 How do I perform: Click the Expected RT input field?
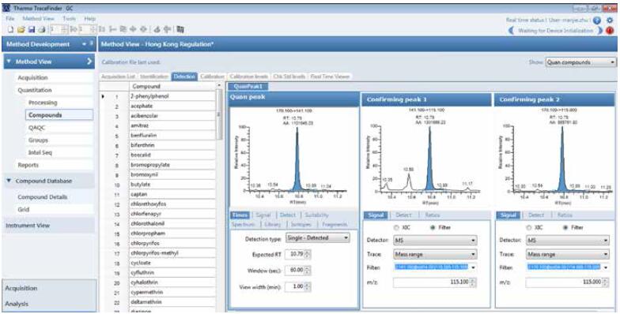294,254
